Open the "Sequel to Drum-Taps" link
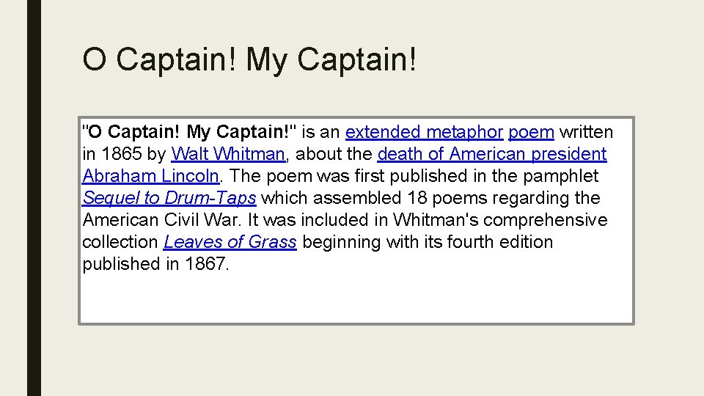The height and width of the screenshot is (396, 704). (x=169, y=199)
